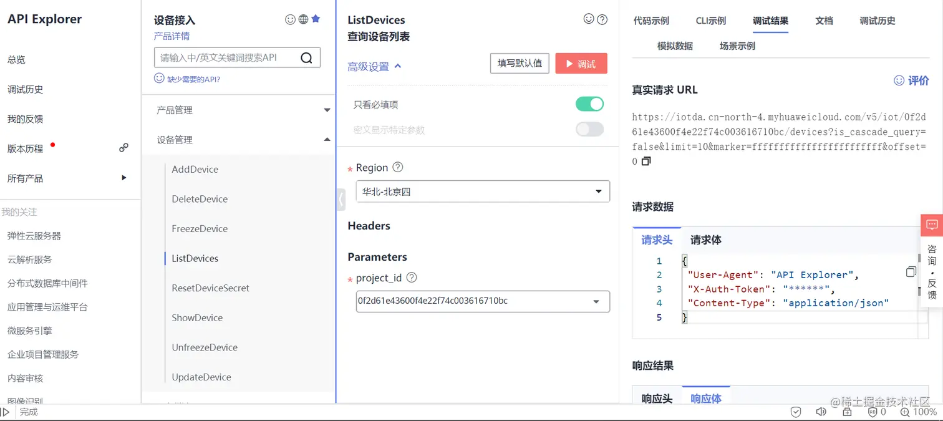Collapse the API list panel handle
The image size is (943, 421).
coord(341,200)
